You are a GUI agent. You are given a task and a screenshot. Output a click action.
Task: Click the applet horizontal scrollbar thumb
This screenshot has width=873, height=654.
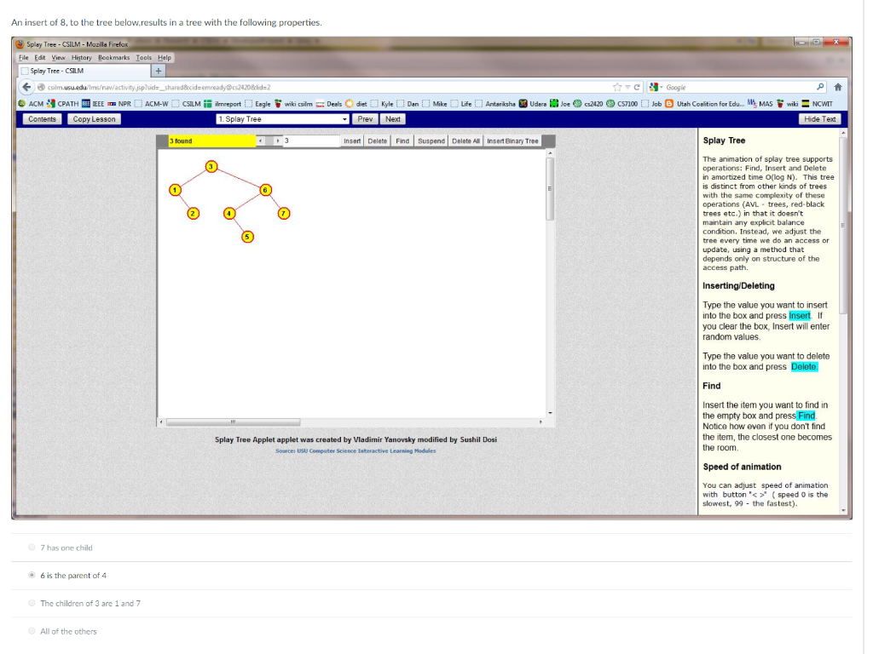point(234,422)
